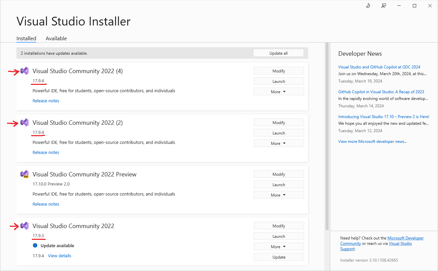
Task: Click the Visual Studio 2022 Preview logo icon
Action: click(x=25, y=174)
